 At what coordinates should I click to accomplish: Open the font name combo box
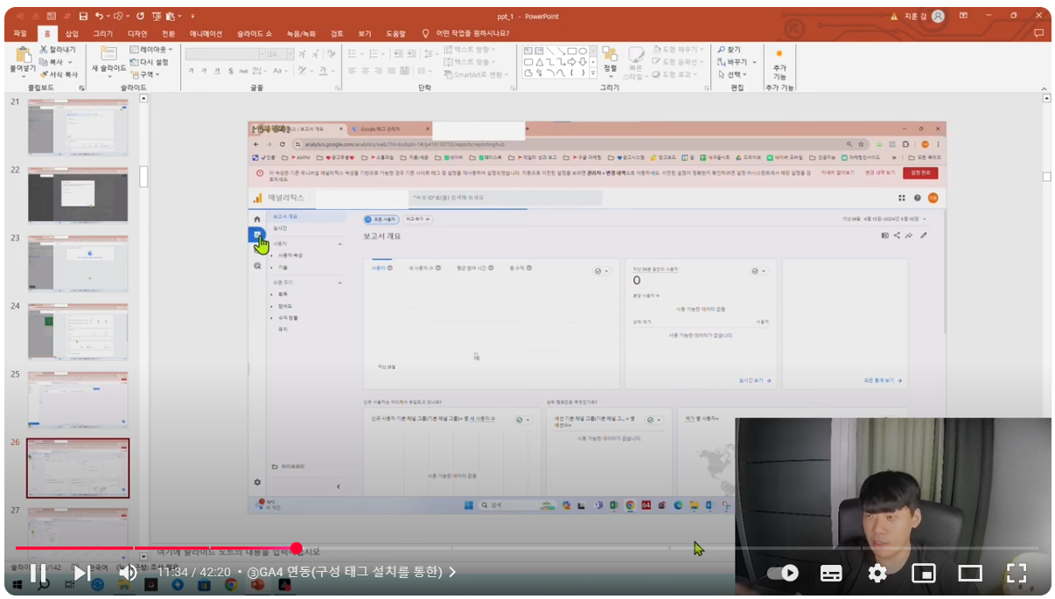[224, 54]
